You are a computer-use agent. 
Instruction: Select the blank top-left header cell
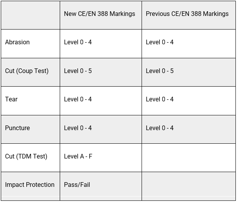coord(30,14)
